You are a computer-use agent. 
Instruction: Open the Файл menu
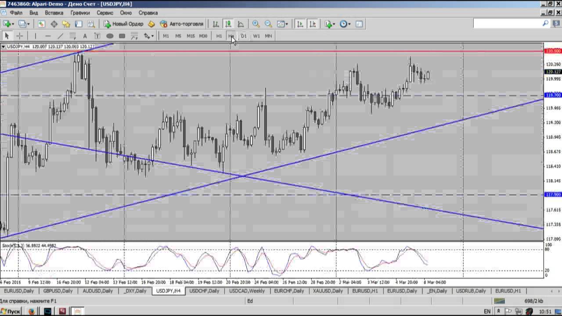tap(16, 13)
